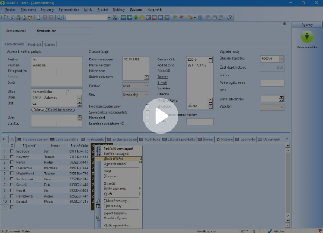This screenshot has height=233, width=323.
Task: Click the Jméno column header
Action: (55, 145)
